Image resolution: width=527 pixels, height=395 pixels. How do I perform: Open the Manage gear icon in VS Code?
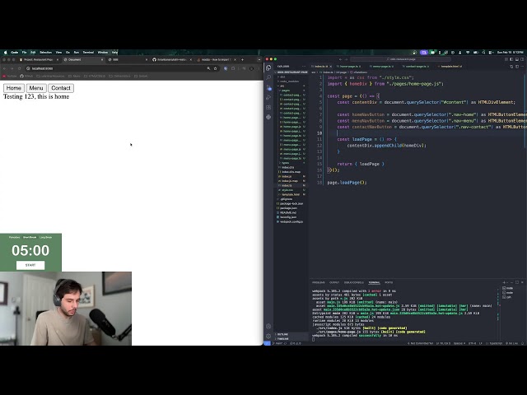click(x=268, y=336)
